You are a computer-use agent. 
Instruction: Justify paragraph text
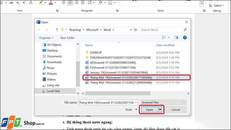point(83,3)
